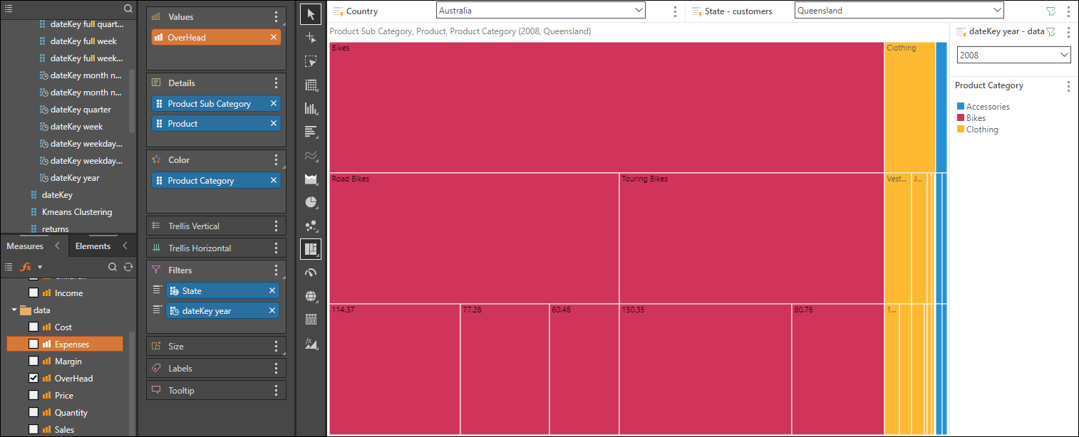
Task: Click the Touring Bikes treemap tile
Action: pos(751,238)
